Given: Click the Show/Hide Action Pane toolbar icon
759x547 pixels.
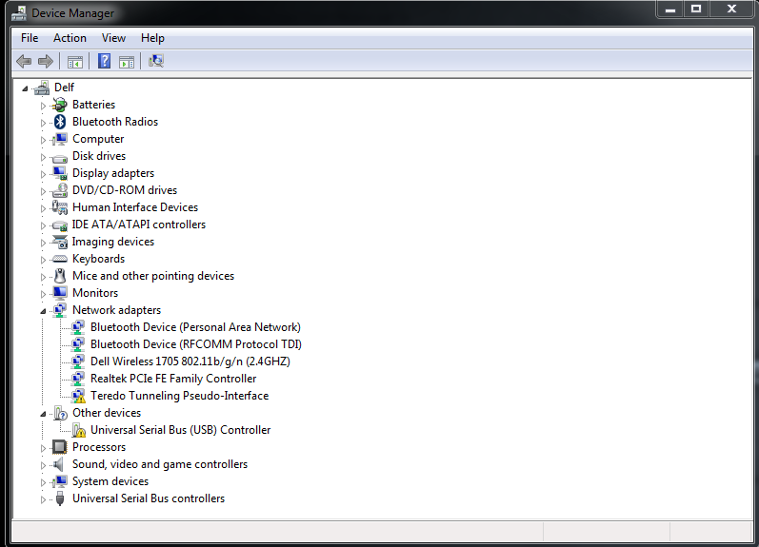Looking at the screenshot, I should pyautogui.click(x=127, y=62).
